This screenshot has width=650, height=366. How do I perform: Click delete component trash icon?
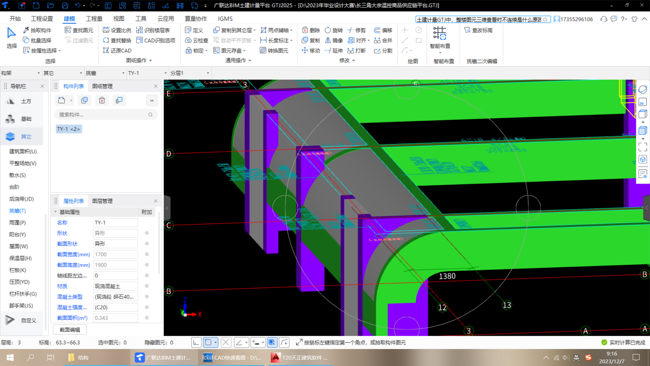pos(102,100)
